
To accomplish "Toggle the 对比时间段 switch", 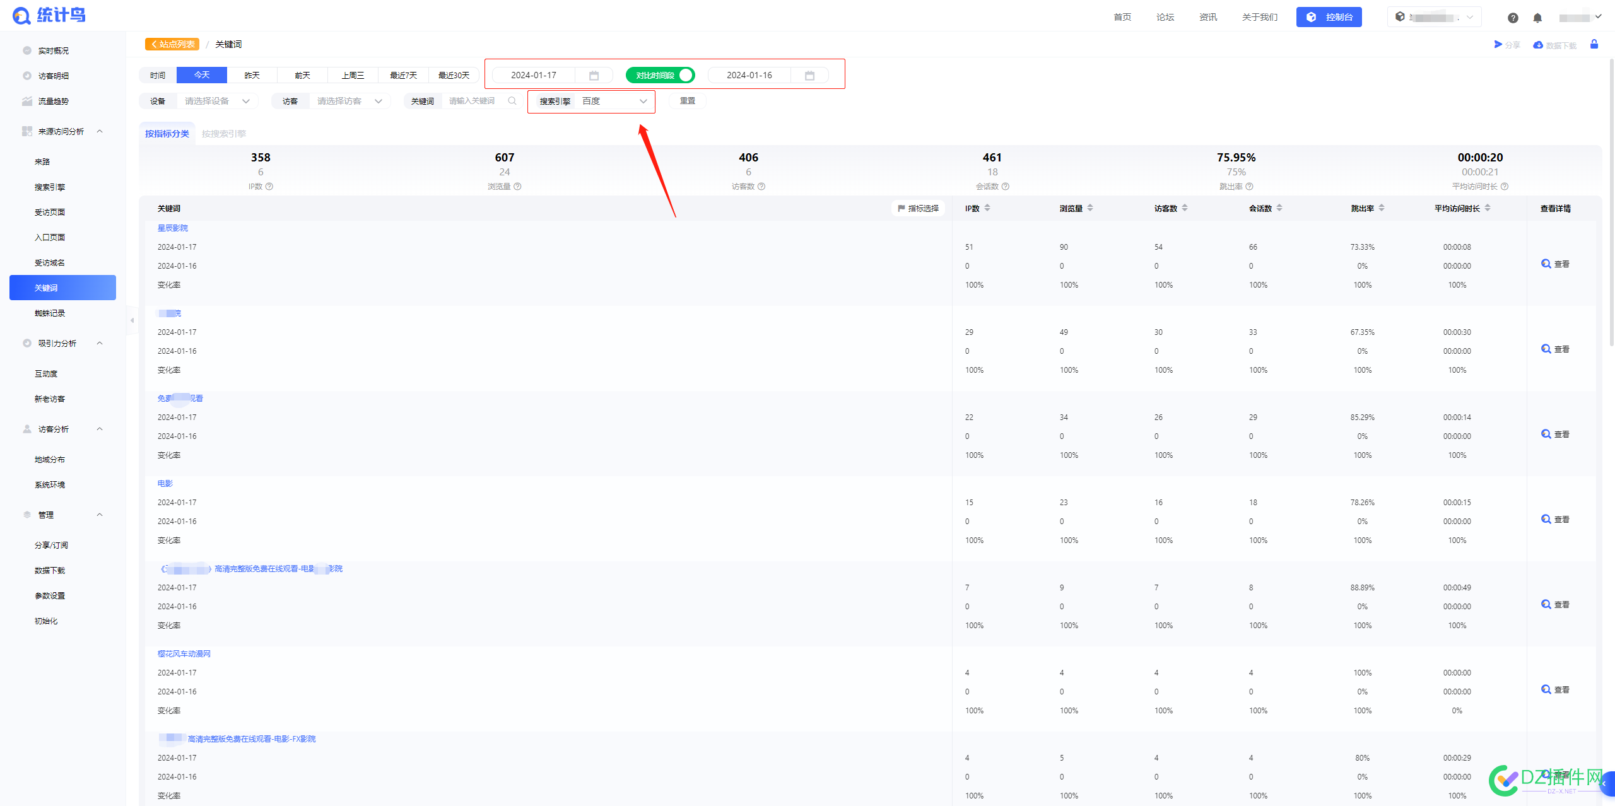I will (x=660, y=76).
